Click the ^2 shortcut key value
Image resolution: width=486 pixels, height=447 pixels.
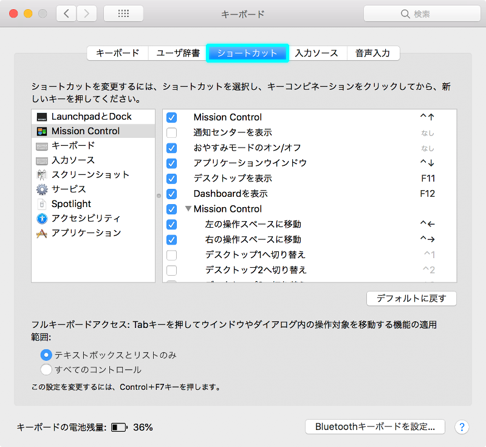(x=429, y=270)
